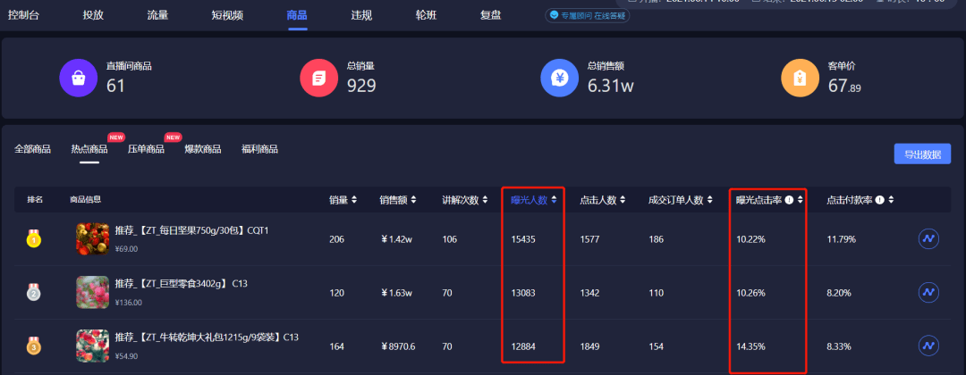
Task: Click the orange 客单价 tag icon
Action: [x=801, y=78]
